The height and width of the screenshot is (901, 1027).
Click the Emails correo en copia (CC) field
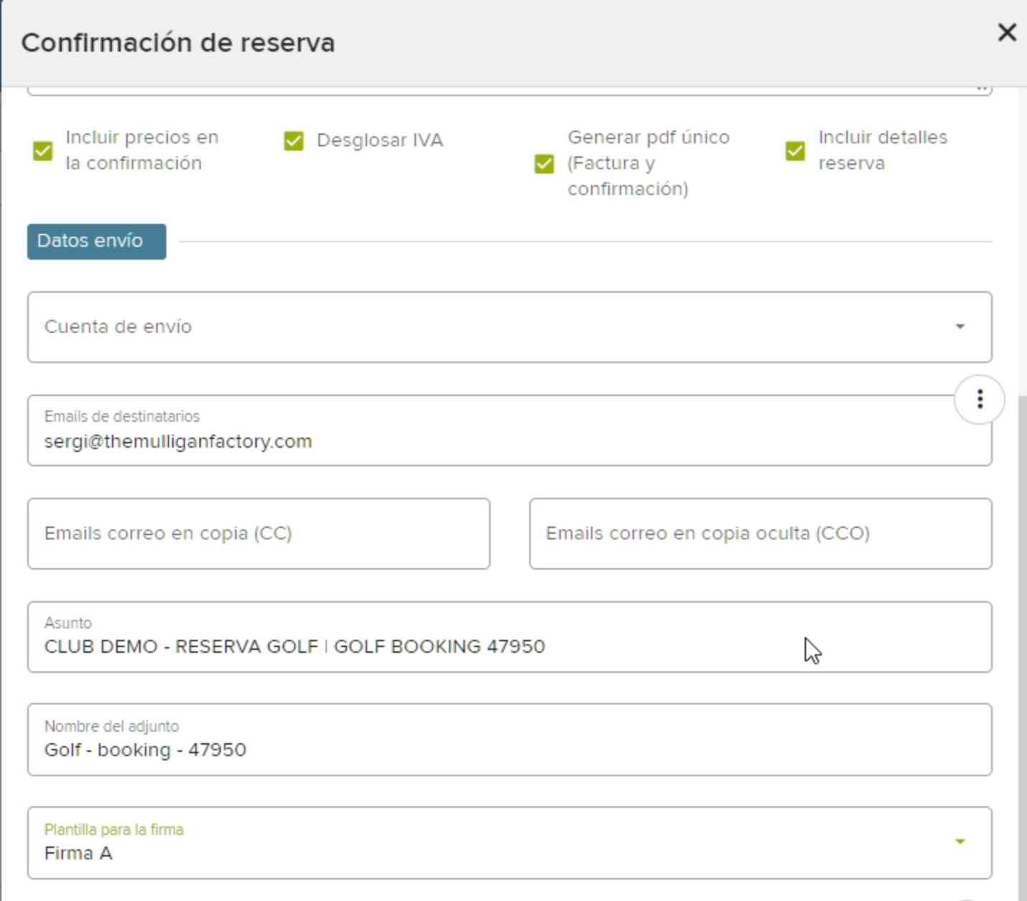[258, 533]
